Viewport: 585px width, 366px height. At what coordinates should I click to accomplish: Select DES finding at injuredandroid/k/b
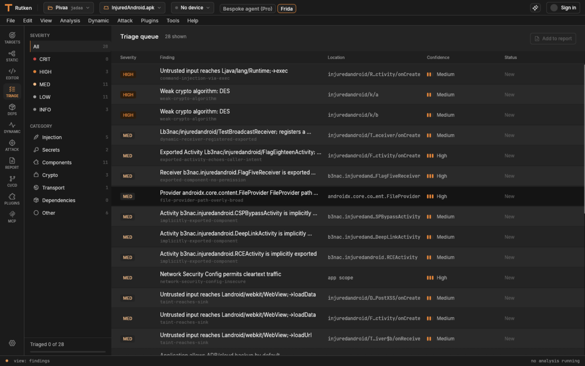[x=347, y=115]
